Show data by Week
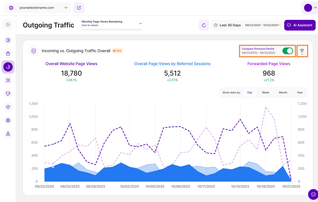The image size is (318, 202). tap(265, 93)
